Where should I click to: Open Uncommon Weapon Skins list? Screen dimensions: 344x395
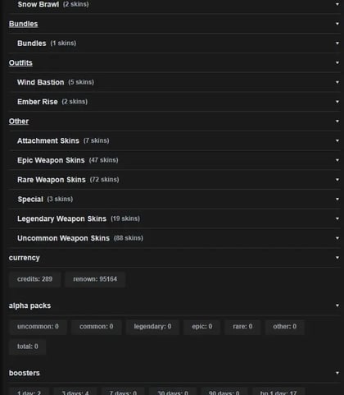pyautogui.click(x=174, y=238)
